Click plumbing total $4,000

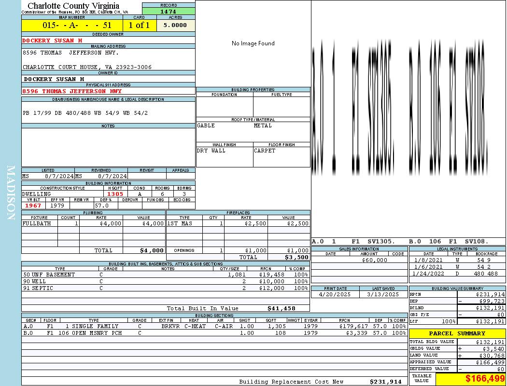(x=152, y=250)
